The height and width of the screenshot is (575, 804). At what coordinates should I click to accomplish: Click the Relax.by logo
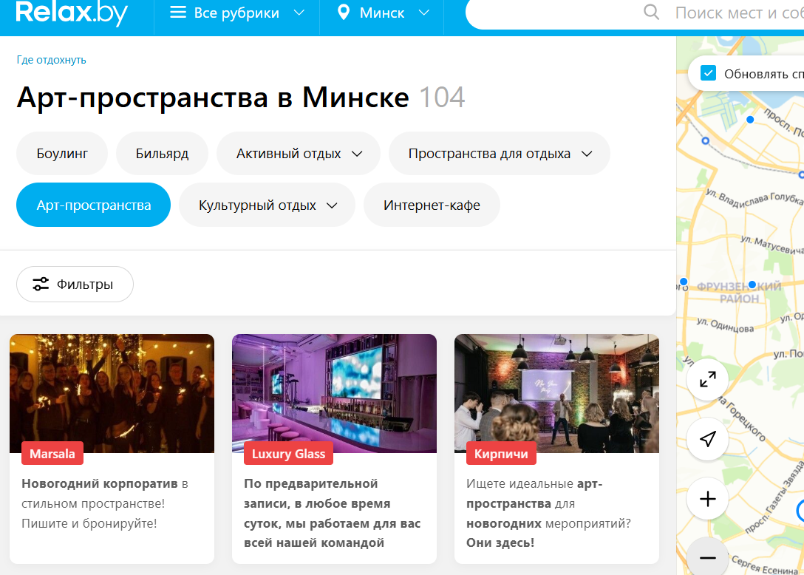point(72,13)
